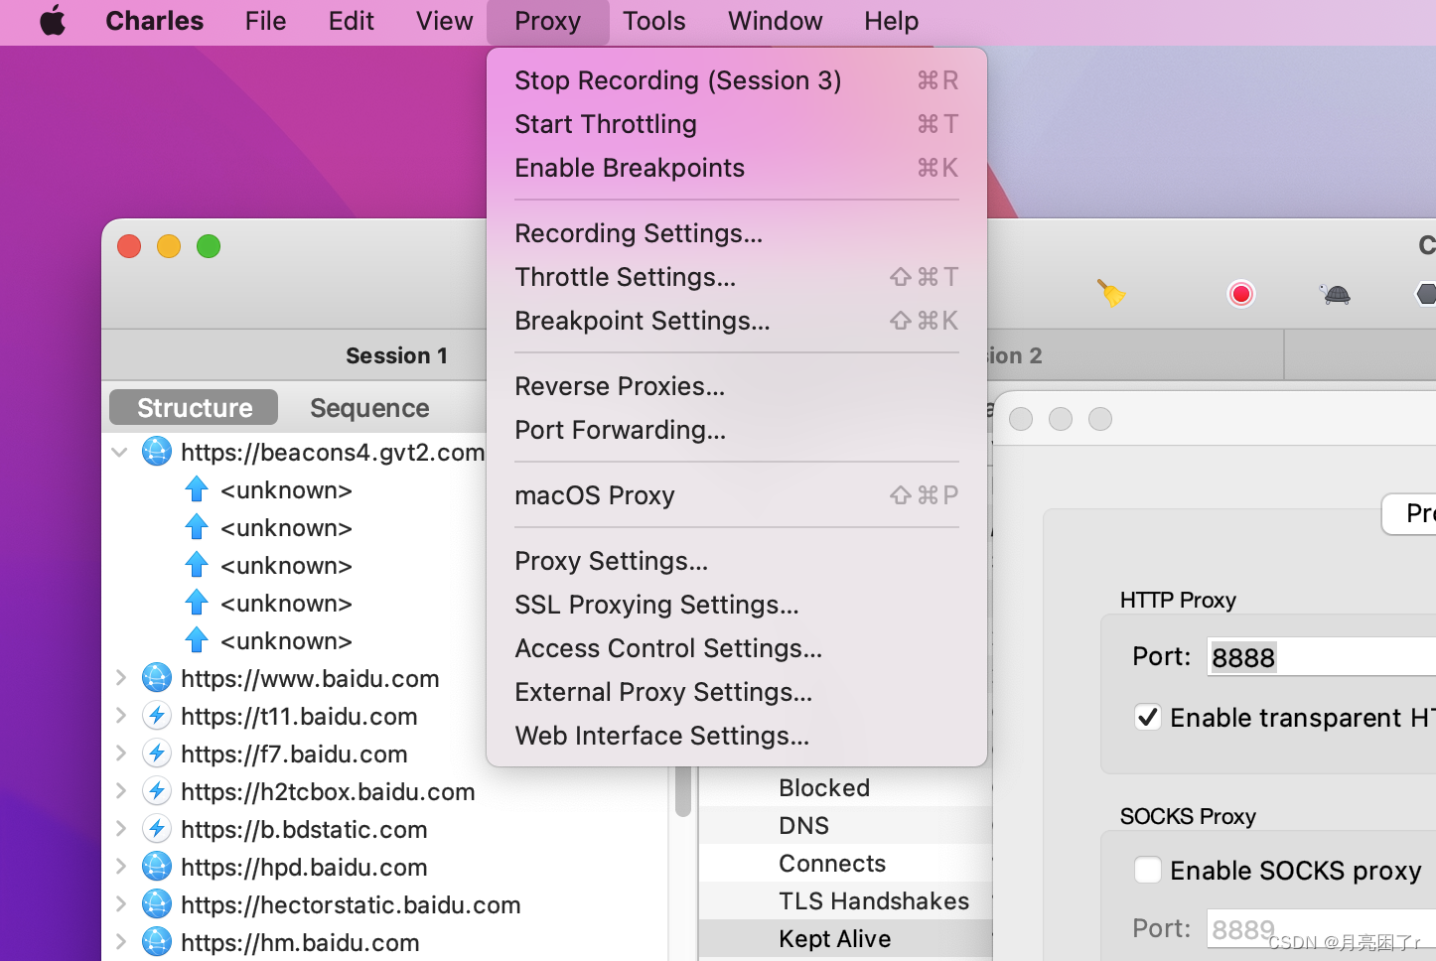This screenshot has width=1436, height=961.
Task: Select the Kept Alive row
Action: pos(845,938)
